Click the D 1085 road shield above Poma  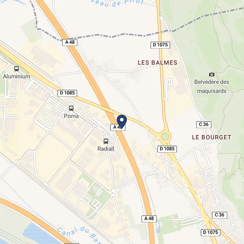coord(67,93)
